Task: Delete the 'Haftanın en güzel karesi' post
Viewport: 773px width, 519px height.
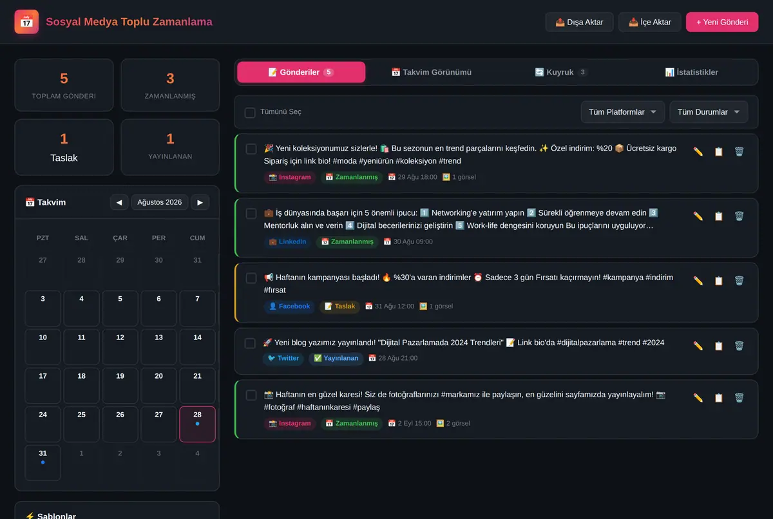Action: point(739,398)
